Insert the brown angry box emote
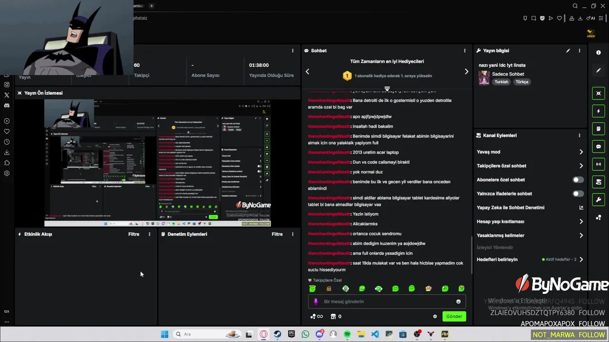The width and height of the screenshot is (609, 342). tap(329, 288)
